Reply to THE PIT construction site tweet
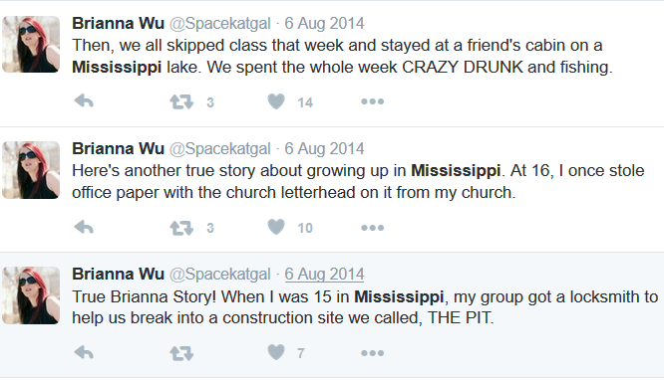 [84, 352]
